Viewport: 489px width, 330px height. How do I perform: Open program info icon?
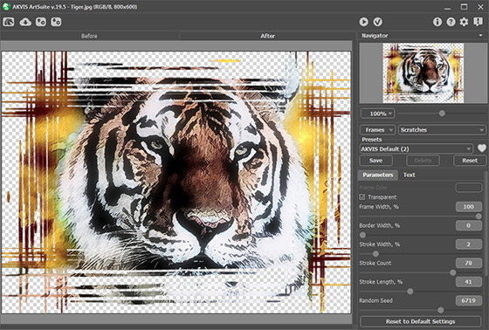coord(437,22)
